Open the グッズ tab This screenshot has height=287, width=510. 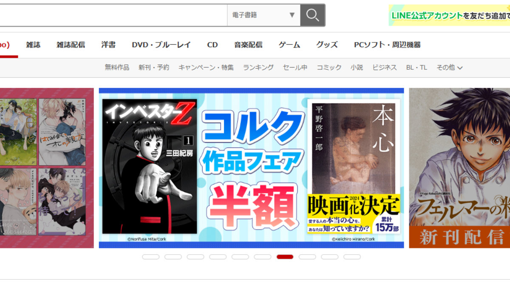pos(327,45)
